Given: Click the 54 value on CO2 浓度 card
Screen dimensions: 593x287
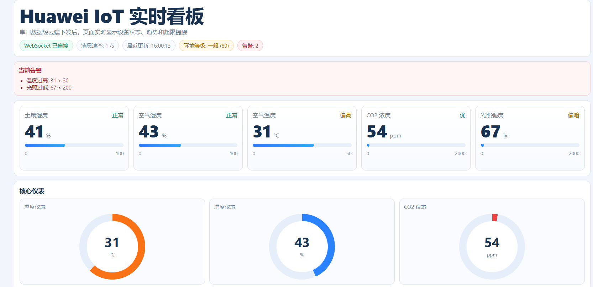Looking at the screenshot, I should pos(377,132).
